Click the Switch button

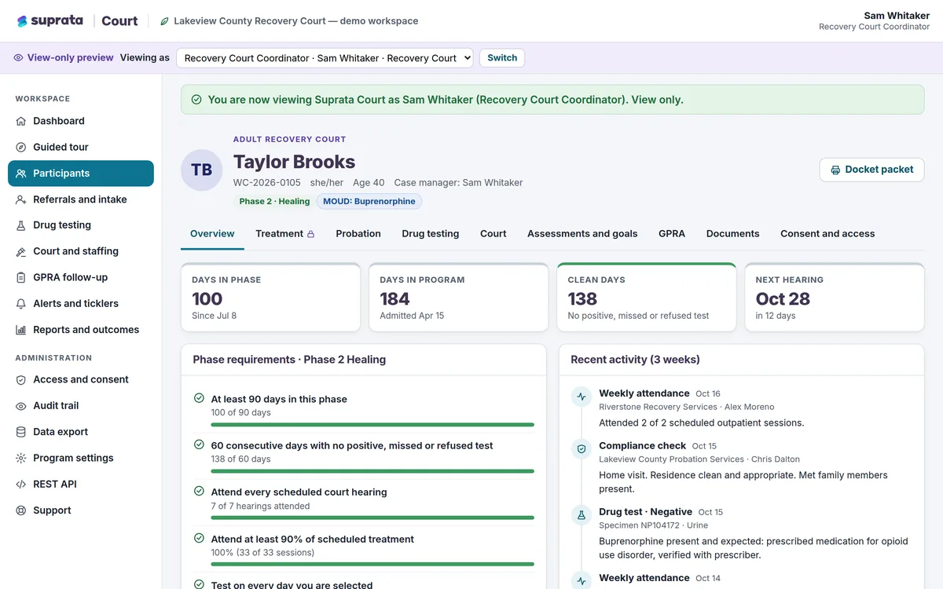click(502, 58)
